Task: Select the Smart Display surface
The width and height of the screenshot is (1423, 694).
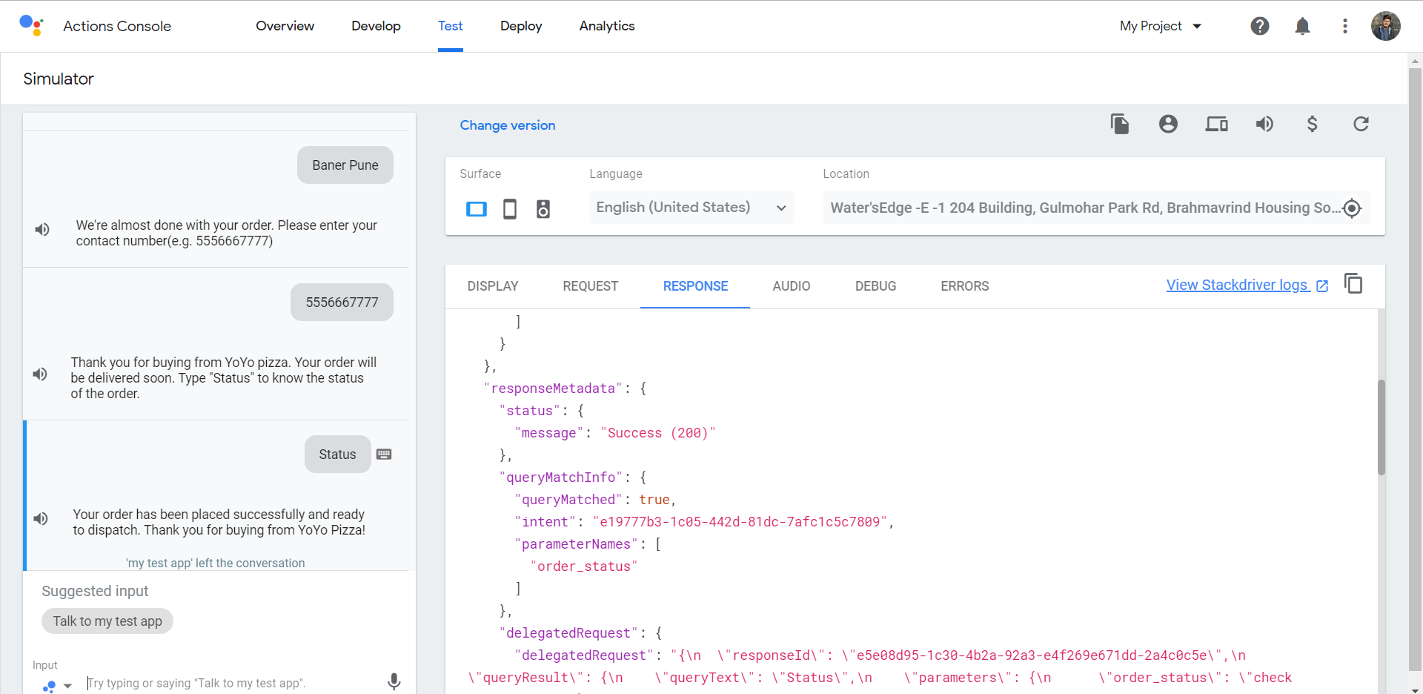Action: pos(476,209)
